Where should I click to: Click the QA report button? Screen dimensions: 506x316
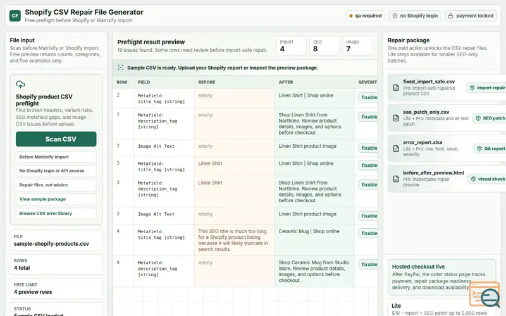pyautogui.click(x=490, y=149)
